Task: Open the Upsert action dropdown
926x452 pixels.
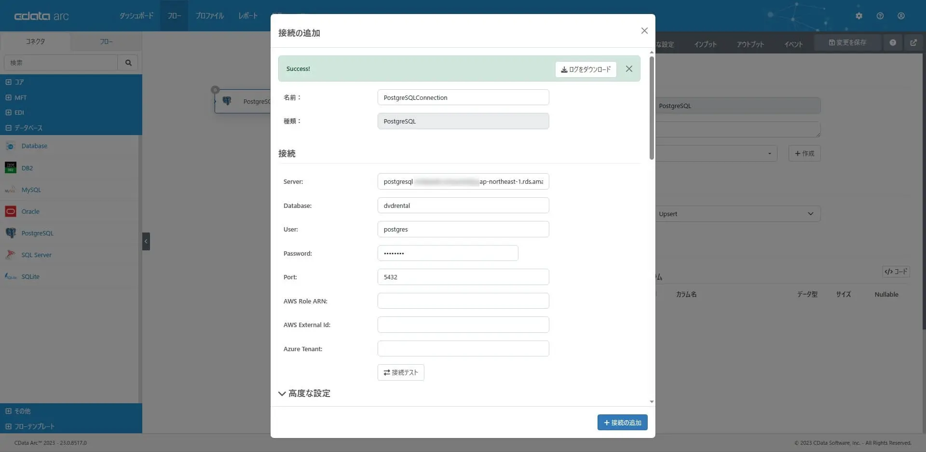Action: pyautogui.click(x=737, y=214)
